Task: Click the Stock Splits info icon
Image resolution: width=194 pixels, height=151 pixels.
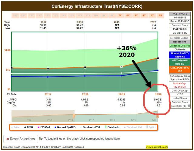Action: tap(189, 106)
